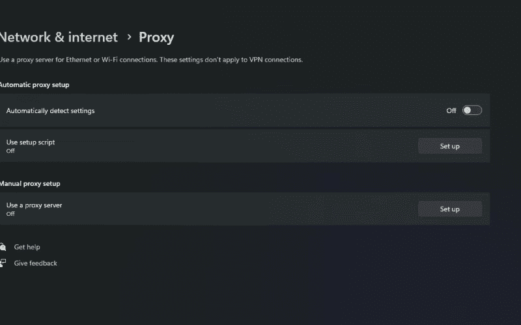Image resolution: width=521 pixels, height=325 pixels.
Task: Click the knob of the detect settings switch
Action: pyautogui.click(x=468, y=110)
